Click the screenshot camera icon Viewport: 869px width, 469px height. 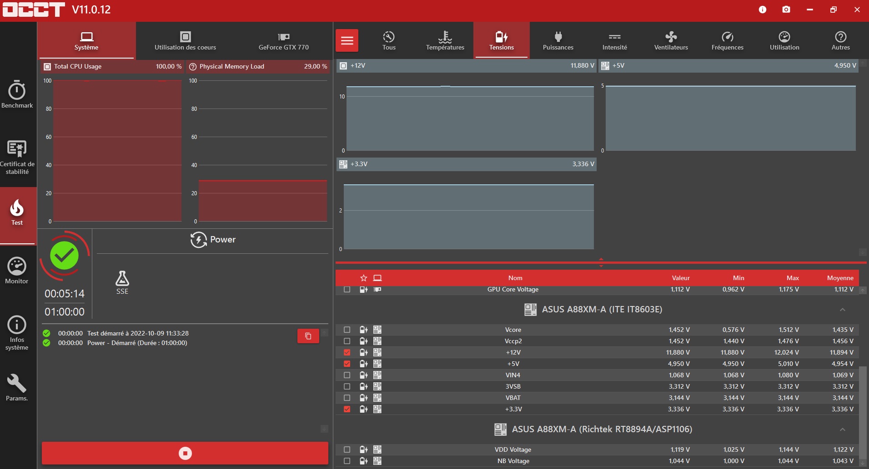pos(786,10)
